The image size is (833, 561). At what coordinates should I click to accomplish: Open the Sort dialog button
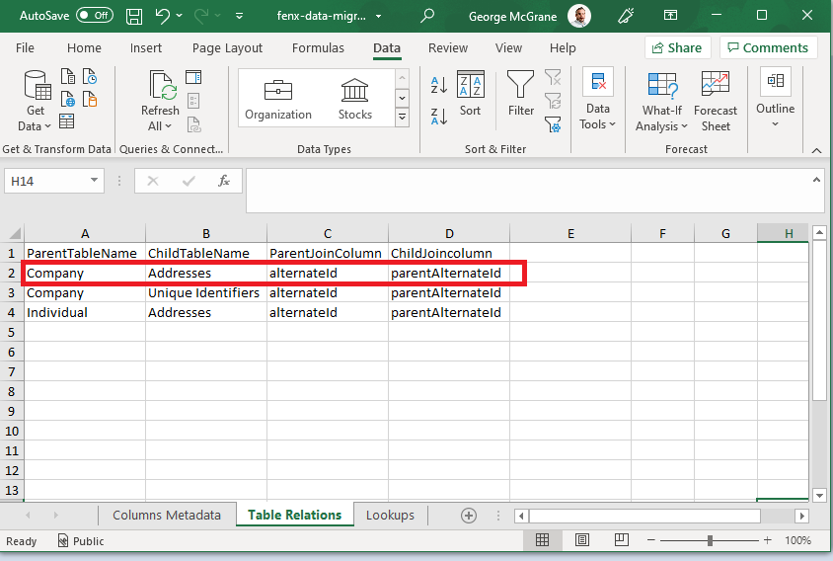click(470, 94)
